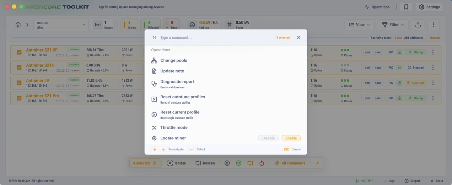Pause mining on the selected miners
Screen dimensions: 452x185
(x=227, y=163)
